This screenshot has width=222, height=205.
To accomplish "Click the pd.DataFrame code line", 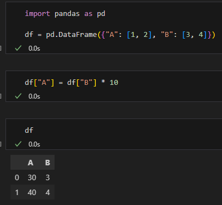I will 120,35.
